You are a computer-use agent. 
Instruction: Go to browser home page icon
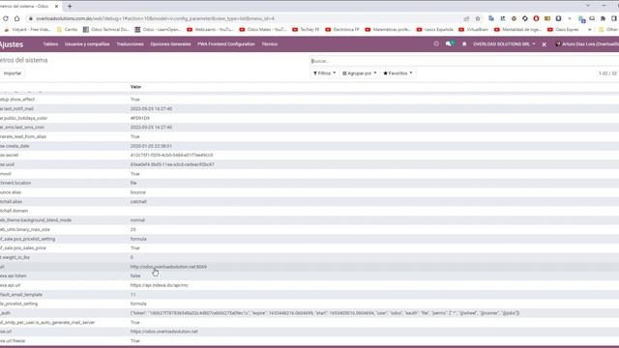(17, 18)
